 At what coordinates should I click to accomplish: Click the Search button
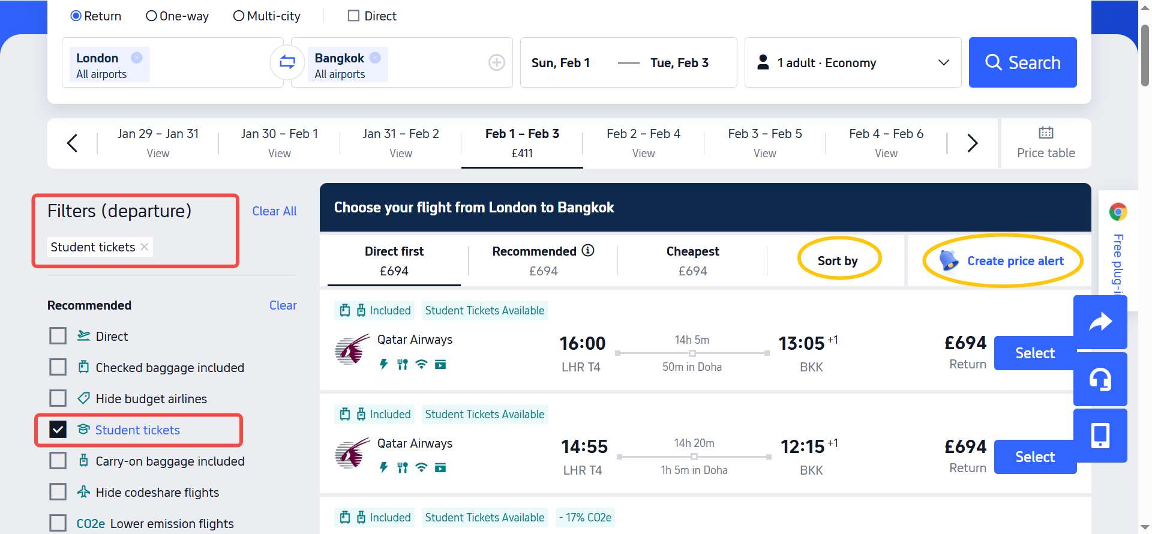(x=1022, y=62)
